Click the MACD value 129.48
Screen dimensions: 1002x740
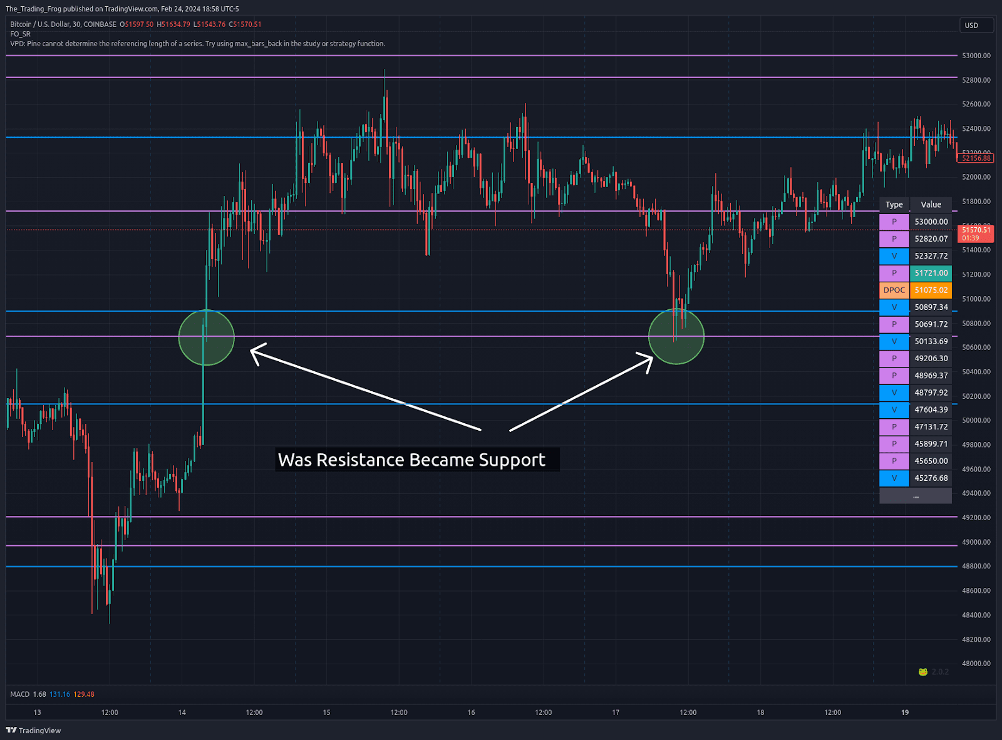click(x=84, y=694)
